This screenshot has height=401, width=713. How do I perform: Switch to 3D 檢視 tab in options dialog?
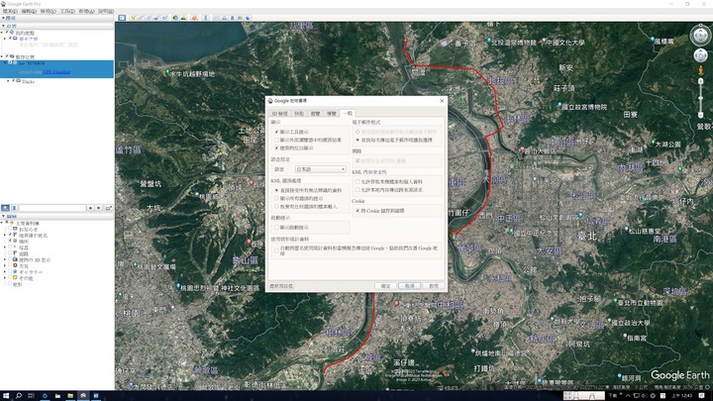(x=279, y=113)
